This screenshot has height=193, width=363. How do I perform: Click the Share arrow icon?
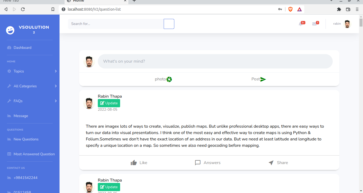point(271,162)
